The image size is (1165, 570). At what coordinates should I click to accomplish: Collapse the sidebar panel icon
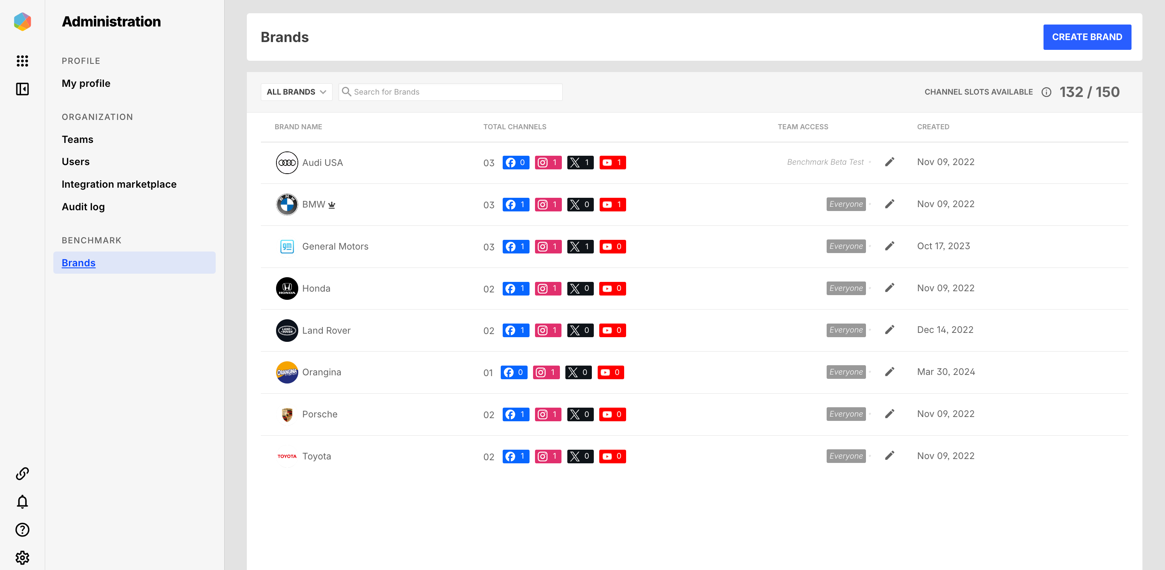point(22,89)
